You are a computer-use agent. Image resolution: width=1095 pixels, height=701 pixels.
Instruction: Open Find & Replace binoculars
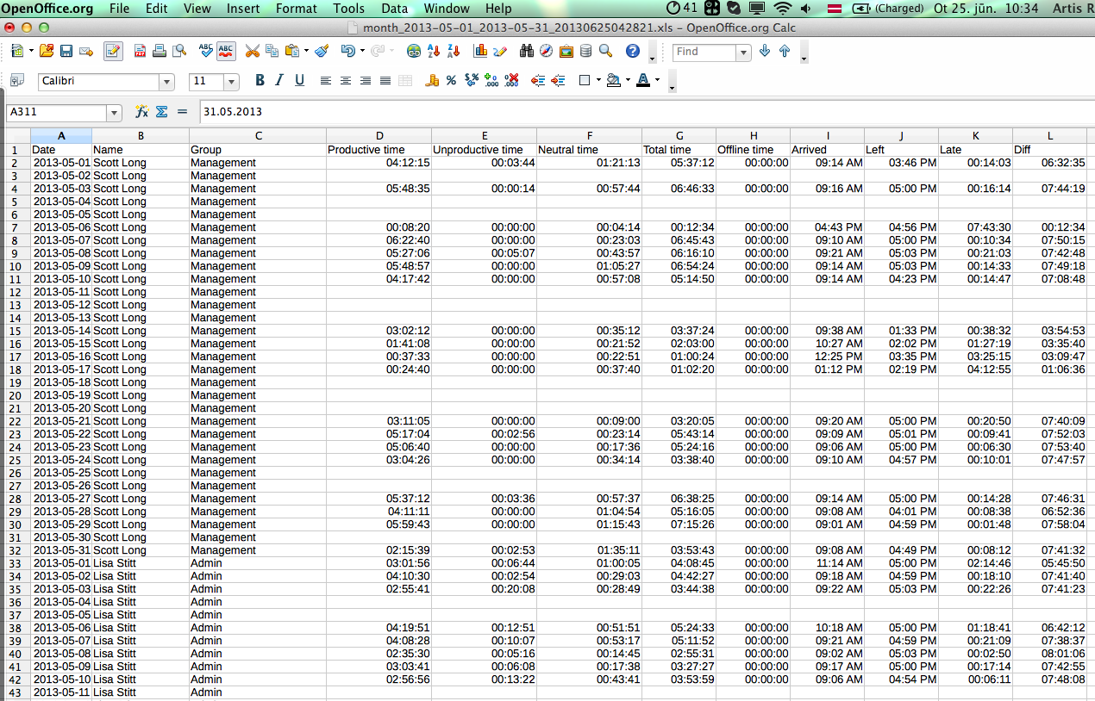click(x=527, y=52)
